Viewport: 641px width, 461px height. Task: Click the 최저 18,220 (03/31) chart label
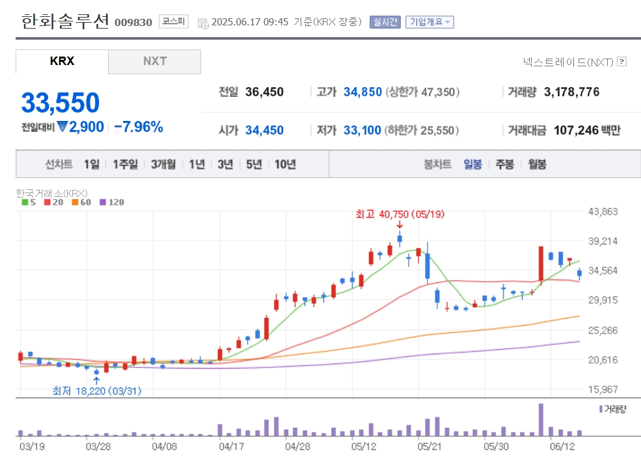(x=97, y=391)
